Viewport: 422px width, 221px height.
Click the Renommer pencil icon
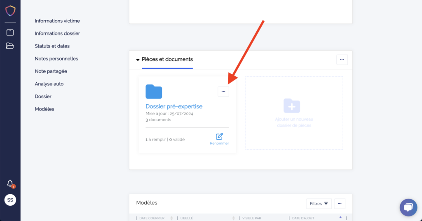219,136
